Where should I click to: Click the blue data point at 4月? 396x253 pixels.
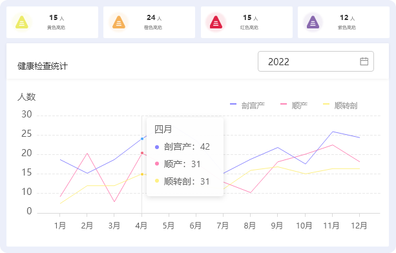pyautogui.click(x=142, y=139)
